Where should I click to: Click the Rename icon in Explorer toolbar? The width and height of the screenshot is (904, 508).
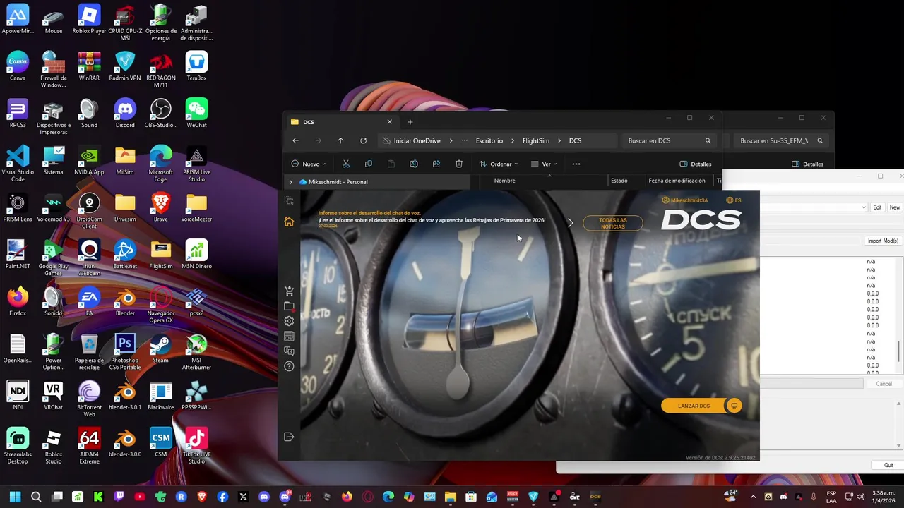pyautogui.click(x=414, y=164)
